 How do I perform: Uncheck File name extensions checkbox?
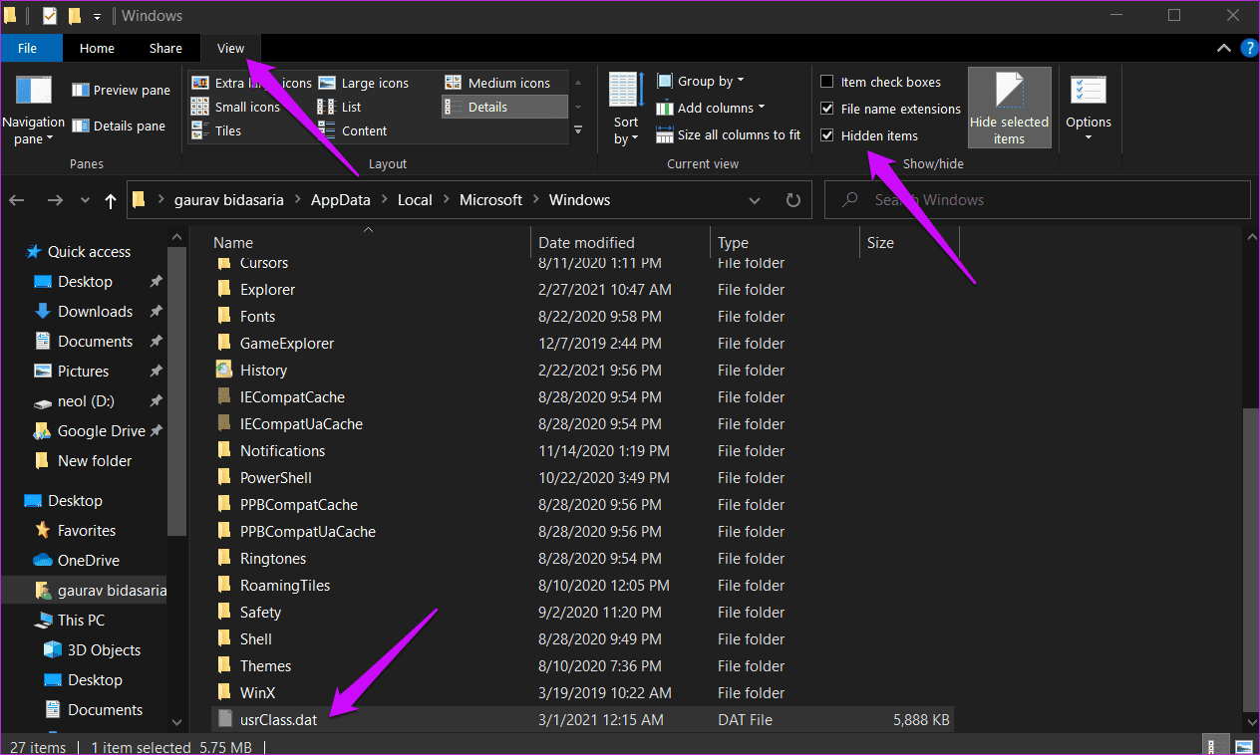coord(826,109)
